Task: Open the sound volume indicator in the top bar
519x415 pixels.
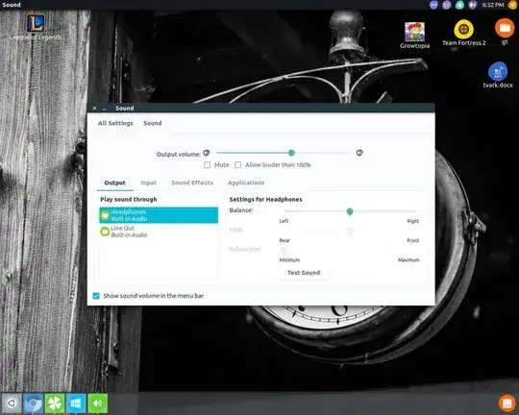Action: tap(473, 5)
